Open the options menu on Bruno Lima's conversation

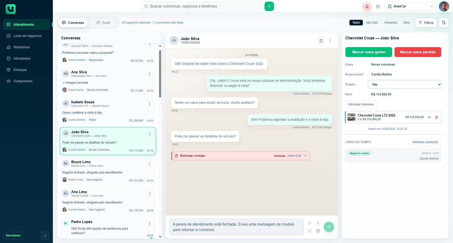[149, 164]
